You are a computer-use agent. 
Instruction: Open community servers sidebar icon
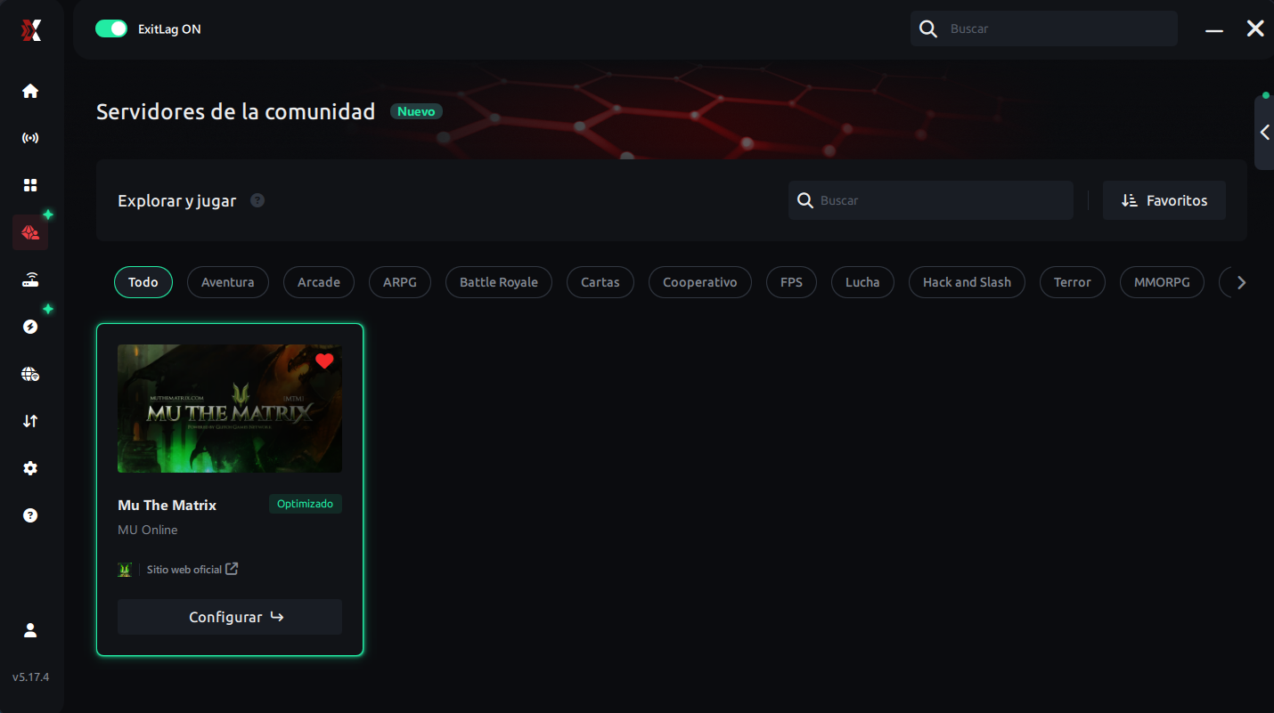pyautogui.click(x=30, y=232)
